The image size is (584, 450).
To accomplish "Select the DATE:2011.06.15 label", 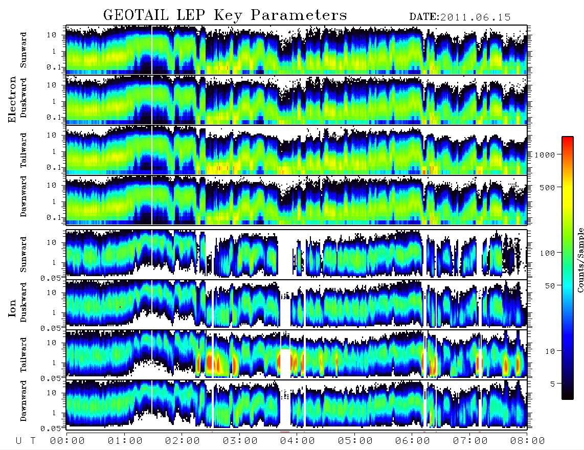I will tap(460, 17).
